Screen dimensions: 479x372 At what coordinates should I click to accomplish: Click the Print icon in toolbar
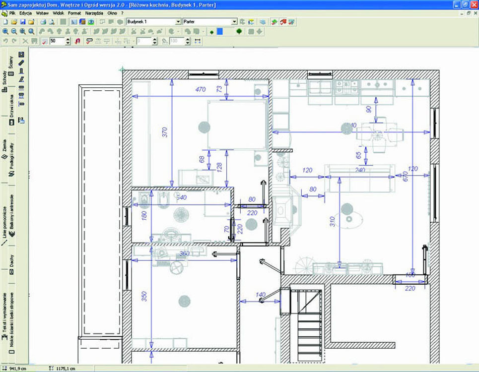pyautogui.click(x=43, y=22)
